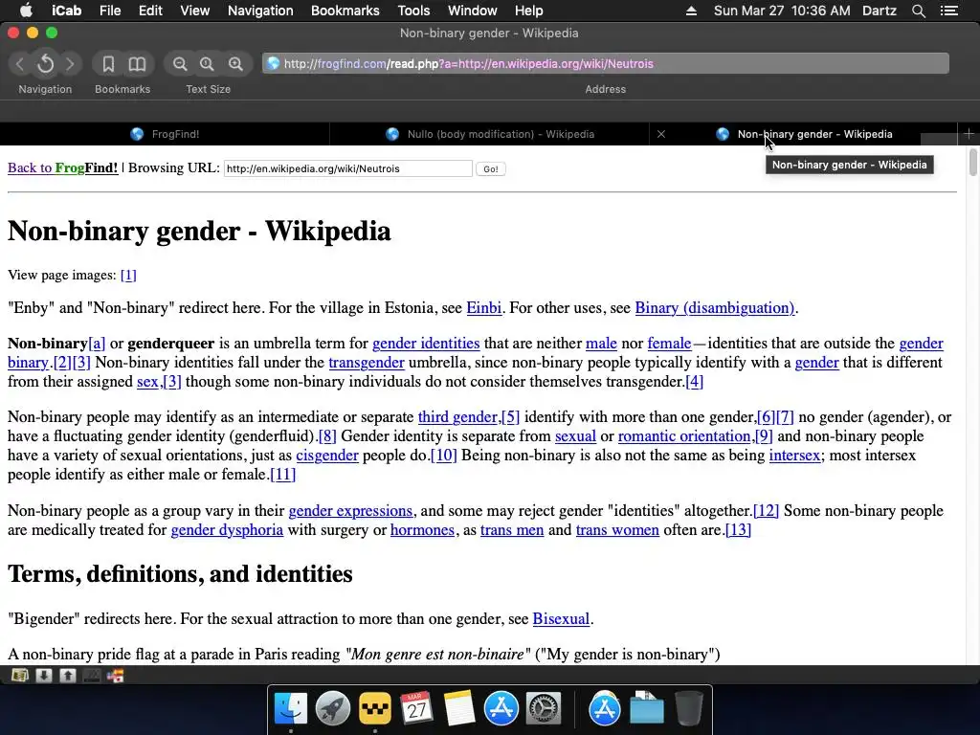The width and height of the screenshot is (980, 735).
Task: Click the Browsing URL text field
Action: pos(348,168)
